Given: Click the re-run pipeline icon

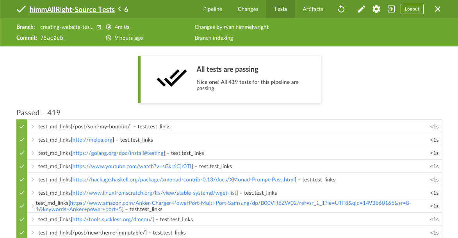Looking at the screenshot, I should pos(341,9).
